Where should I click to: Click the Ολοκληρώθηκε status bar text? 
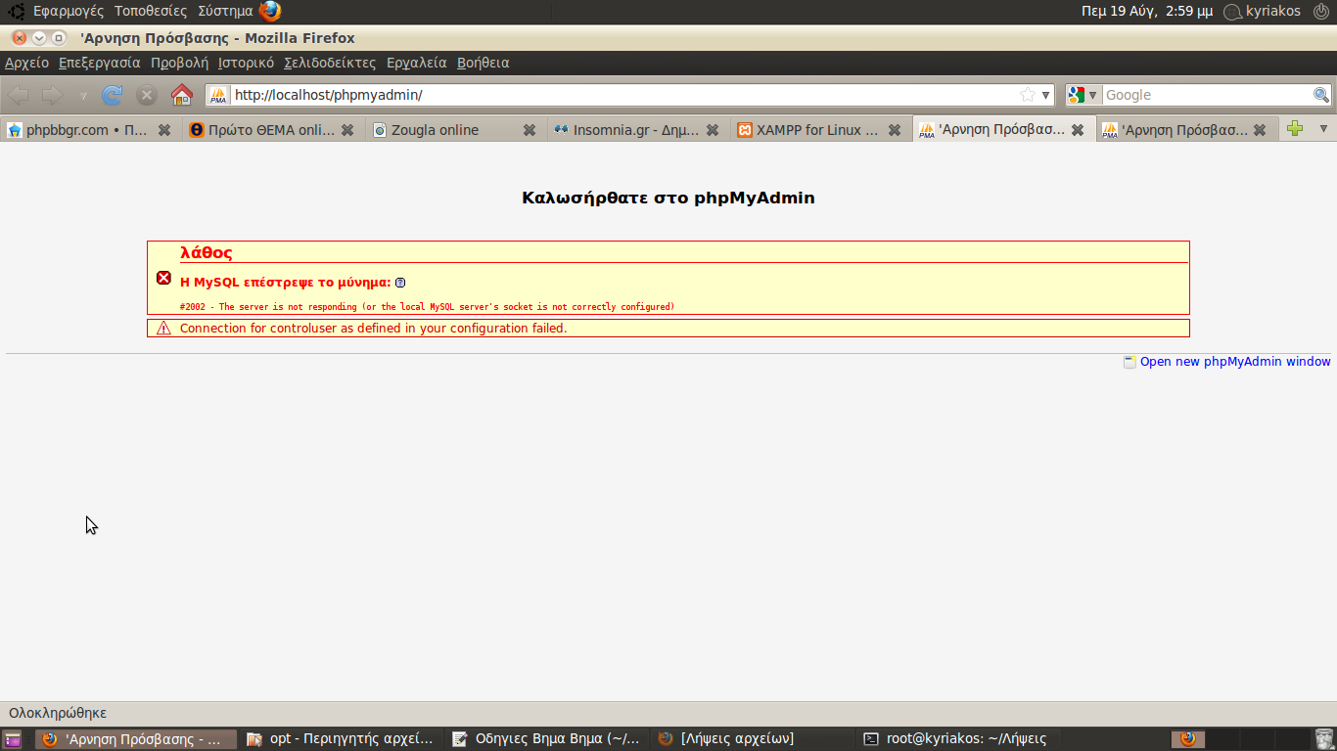[x=58, y=713]
